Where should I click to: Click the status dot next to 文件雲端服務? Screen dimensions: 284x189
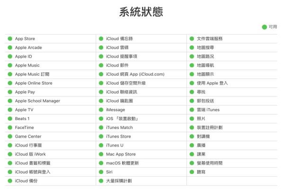(x=192, y=39)
